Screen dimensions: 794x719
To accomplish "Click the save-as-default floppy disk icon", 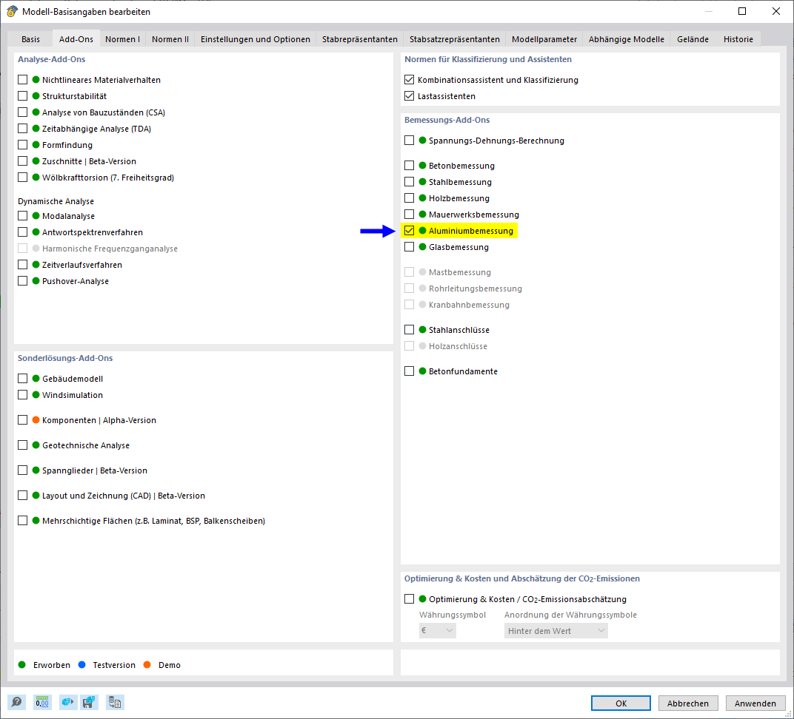I will click(90, 702).
